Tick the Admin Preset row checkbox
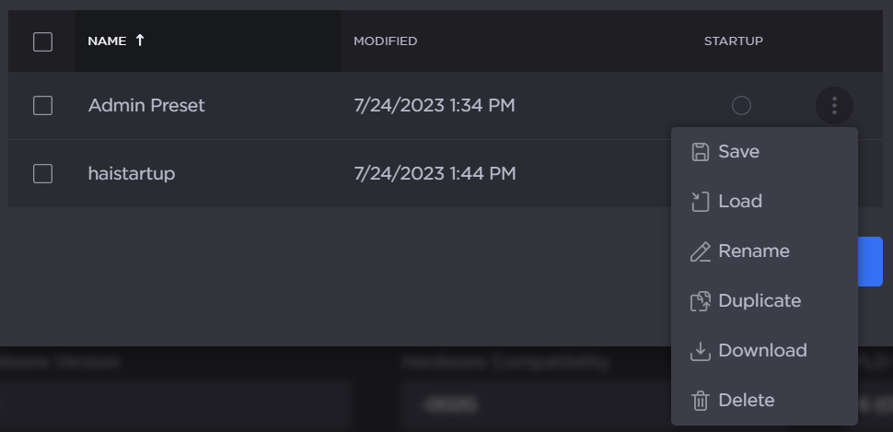The image size is (893, 432). coord(42,106)
